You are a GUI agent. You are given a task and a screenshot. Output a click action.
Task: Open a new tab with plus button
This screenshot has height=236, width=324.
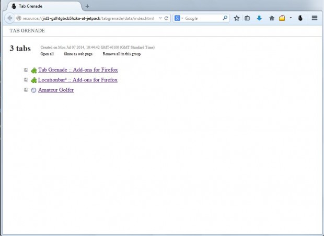(x=87, y=6)
